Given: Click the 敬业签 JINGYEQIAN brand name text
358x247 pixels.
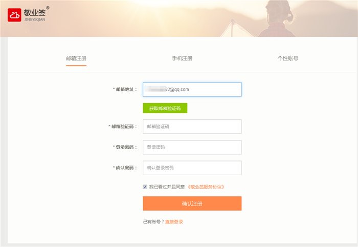Looking at the screenshot, I should [34, 14].
